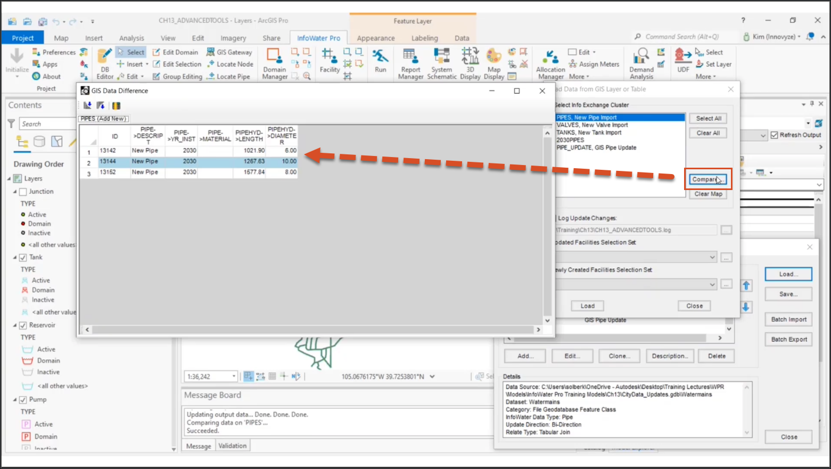Screen dimensions: 831x469
Task: Click Edit Domain in the ribbon
Action: pyautogui.click(x=175, y=52)
